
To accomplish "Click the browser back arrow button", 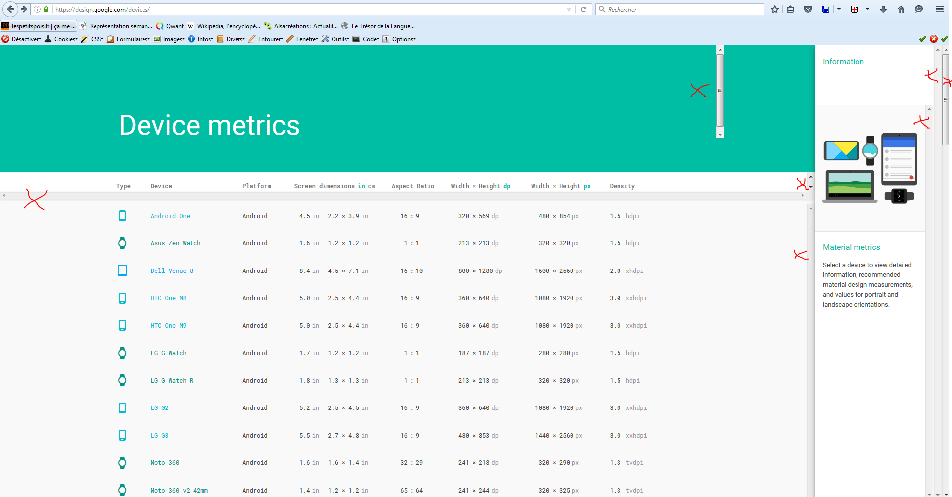I will 10,9.
